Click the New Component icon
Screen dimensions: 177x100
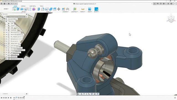coord(64,9)
